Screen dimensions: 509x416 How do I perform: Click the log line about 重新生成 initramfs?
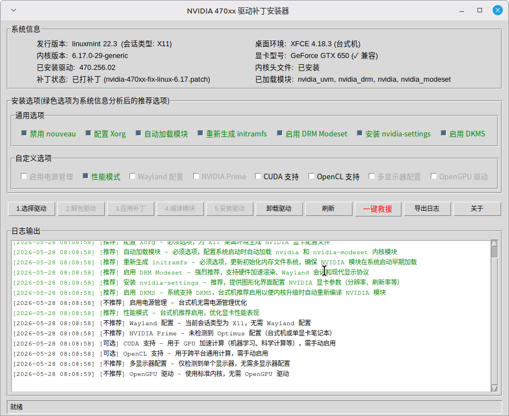coord(215,262)
